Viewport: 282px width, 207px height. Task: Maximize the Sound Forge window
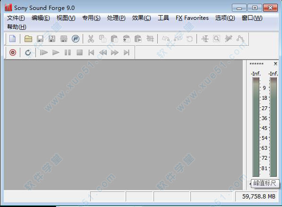(255, 8)
